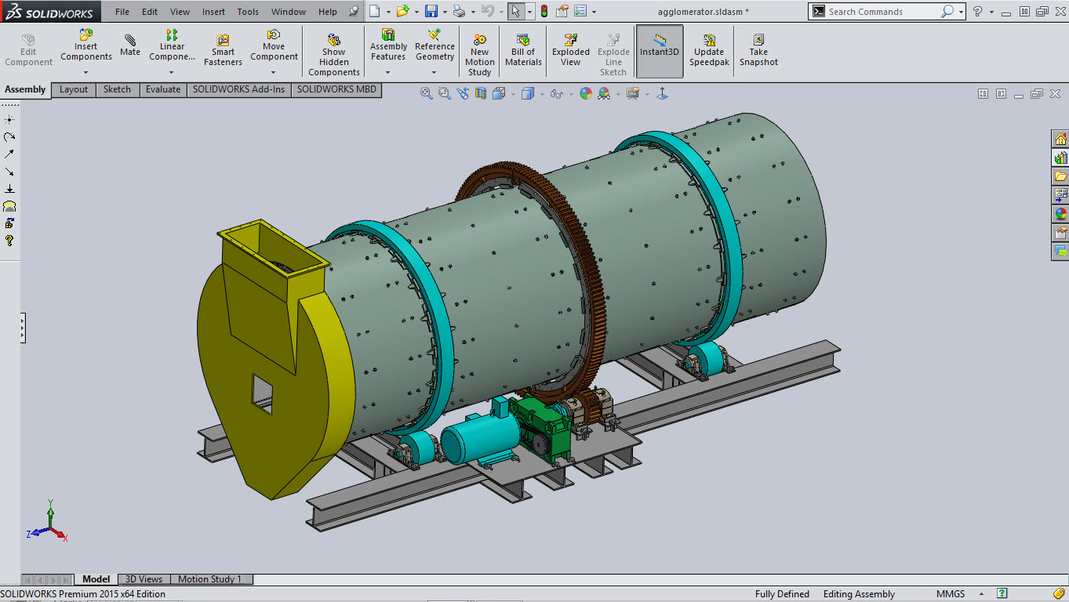Toggle the select cursor tool
This screenshot has height=602, width=1069.
click(x=515, y=12)
